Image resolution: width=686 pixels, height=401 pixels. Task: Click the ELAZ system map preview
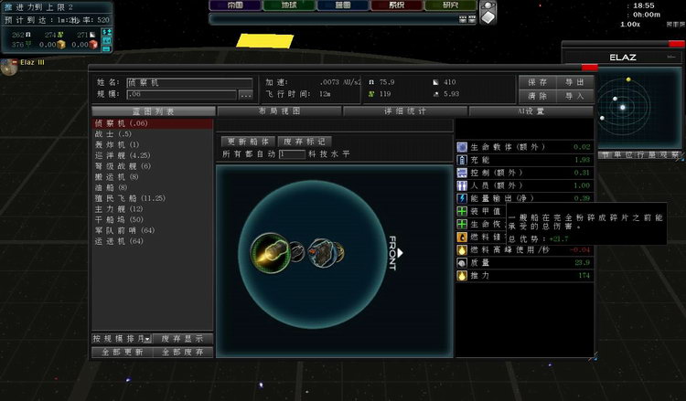tap(638, 108)
